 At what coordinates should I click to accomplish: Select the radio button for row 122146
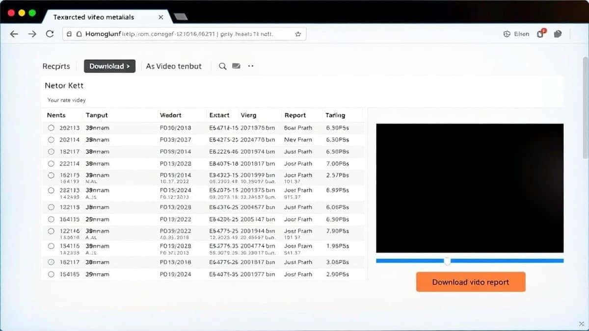click(x=51, y=231)
